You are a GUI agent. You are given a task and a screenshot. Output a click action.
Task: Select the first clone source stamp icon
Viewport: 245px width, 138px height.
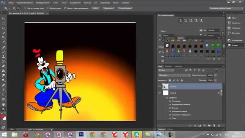[x=180, y=20]
